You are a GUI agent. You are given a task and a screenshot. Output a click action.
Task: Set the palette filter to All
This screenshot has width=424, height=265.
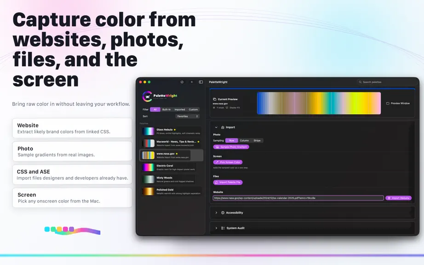click(155, 109)
